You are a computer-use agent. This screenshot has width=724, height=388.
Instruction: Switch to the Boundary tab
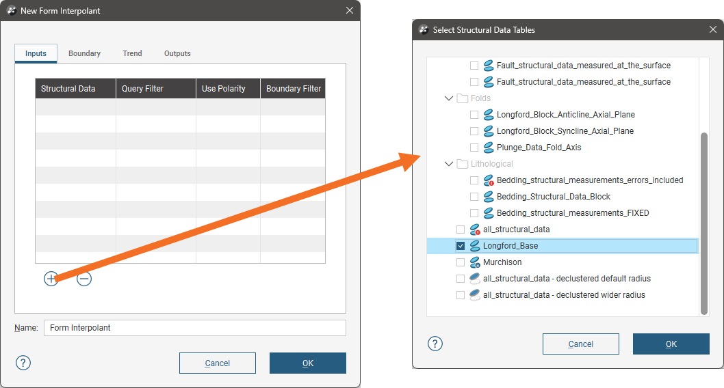84,53
